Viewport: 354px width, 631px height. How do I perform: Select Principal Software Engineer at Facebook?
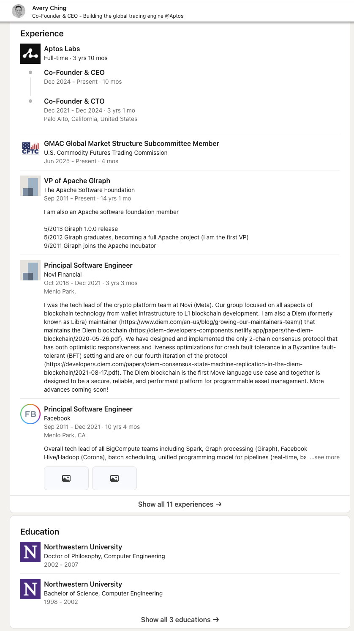click(x=88, y=409)
